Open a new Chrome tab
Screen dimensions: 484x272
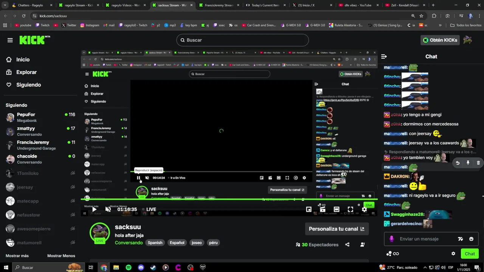433,5
